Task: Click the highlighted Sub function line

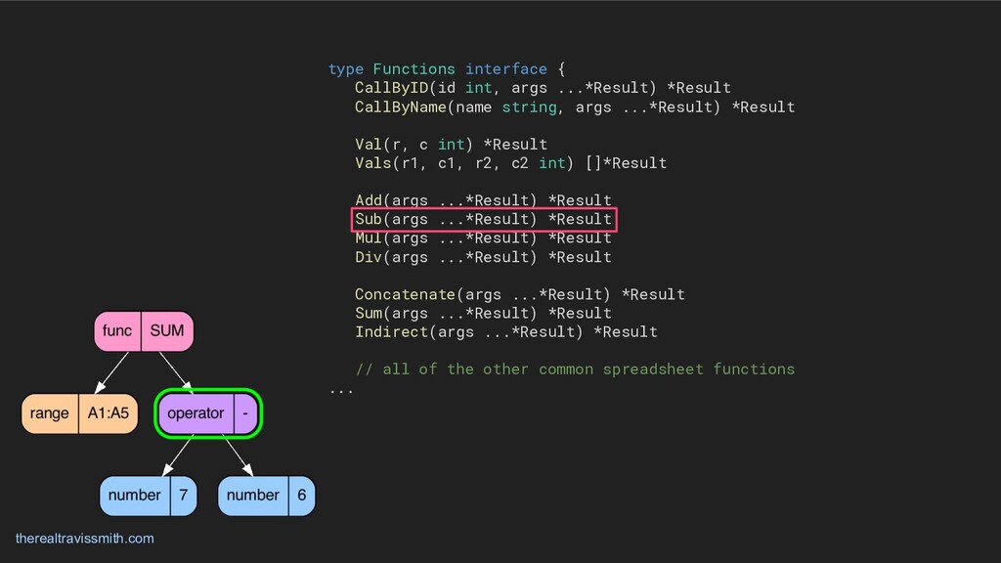Action: click(x=483, y=219)
